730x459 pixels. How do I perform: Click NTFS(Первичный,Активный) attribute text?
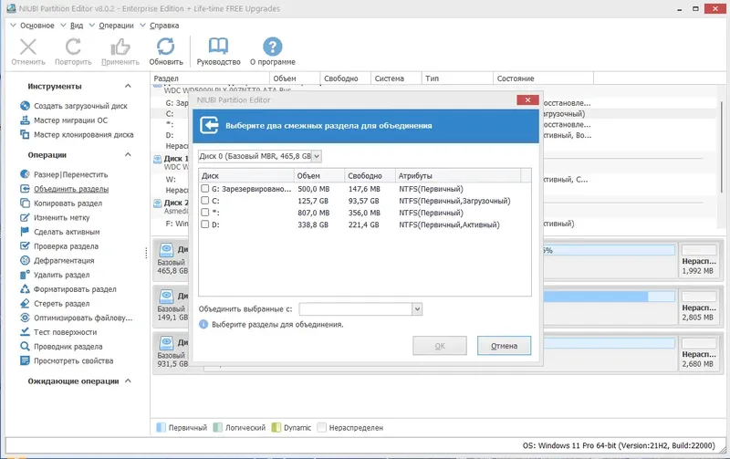click(449, 224)
